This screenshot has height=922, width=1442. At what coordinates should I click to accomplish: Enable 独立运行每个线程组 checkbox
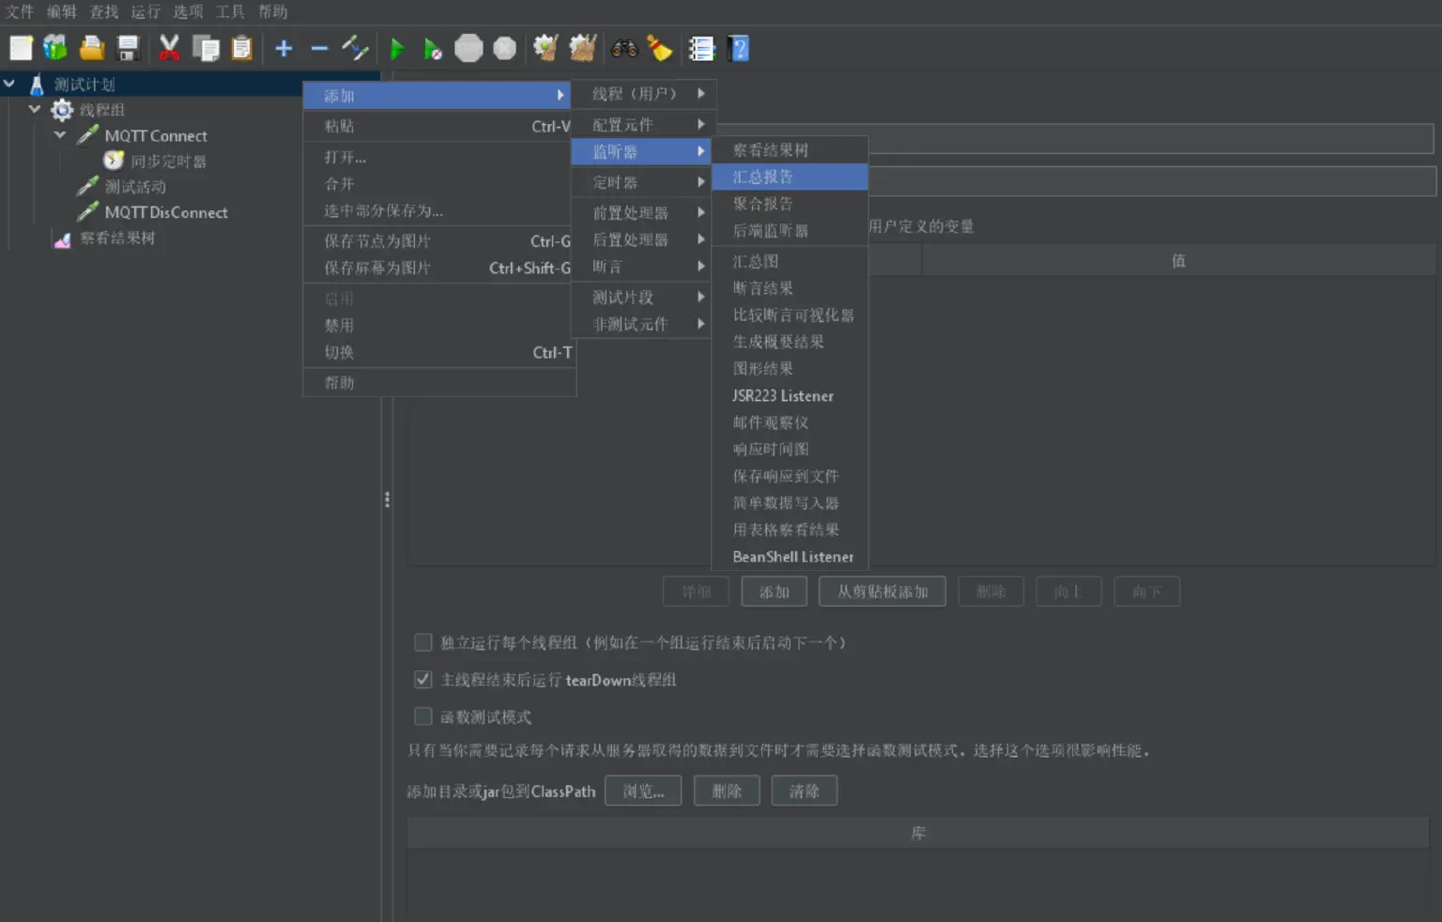click(x=422, y=642)
